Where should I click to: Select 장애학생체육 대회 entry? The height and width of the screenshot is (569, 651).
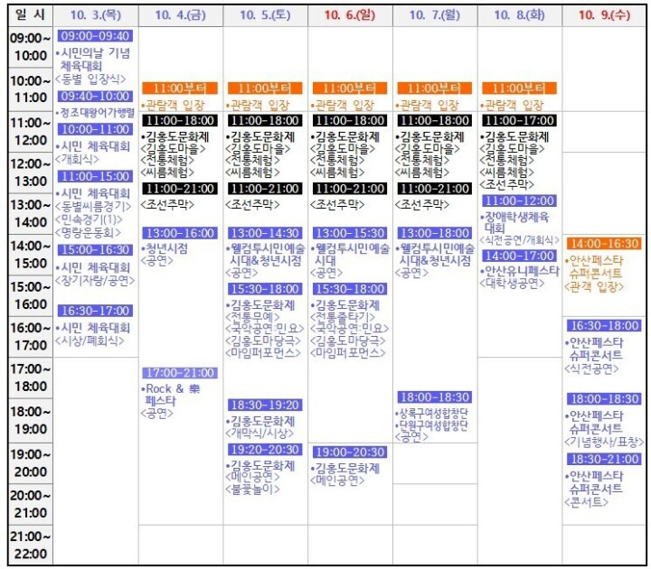point(514,223)
